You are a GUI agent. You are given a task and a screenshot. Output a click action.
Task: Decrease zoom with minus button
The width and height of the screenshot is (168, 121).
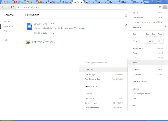[x=146, y=41]
